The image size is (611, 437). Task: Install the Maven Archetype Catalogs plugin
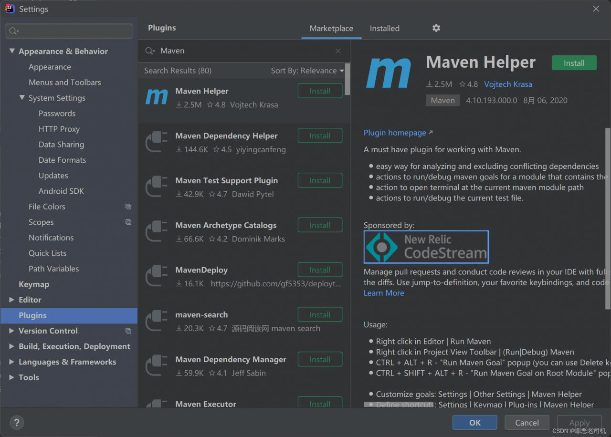320,225
